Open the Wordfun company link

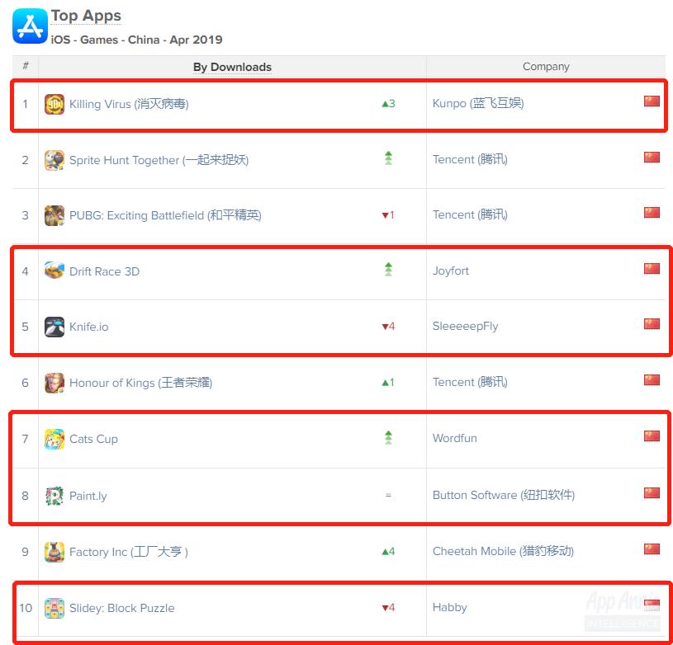pos(455,439)
